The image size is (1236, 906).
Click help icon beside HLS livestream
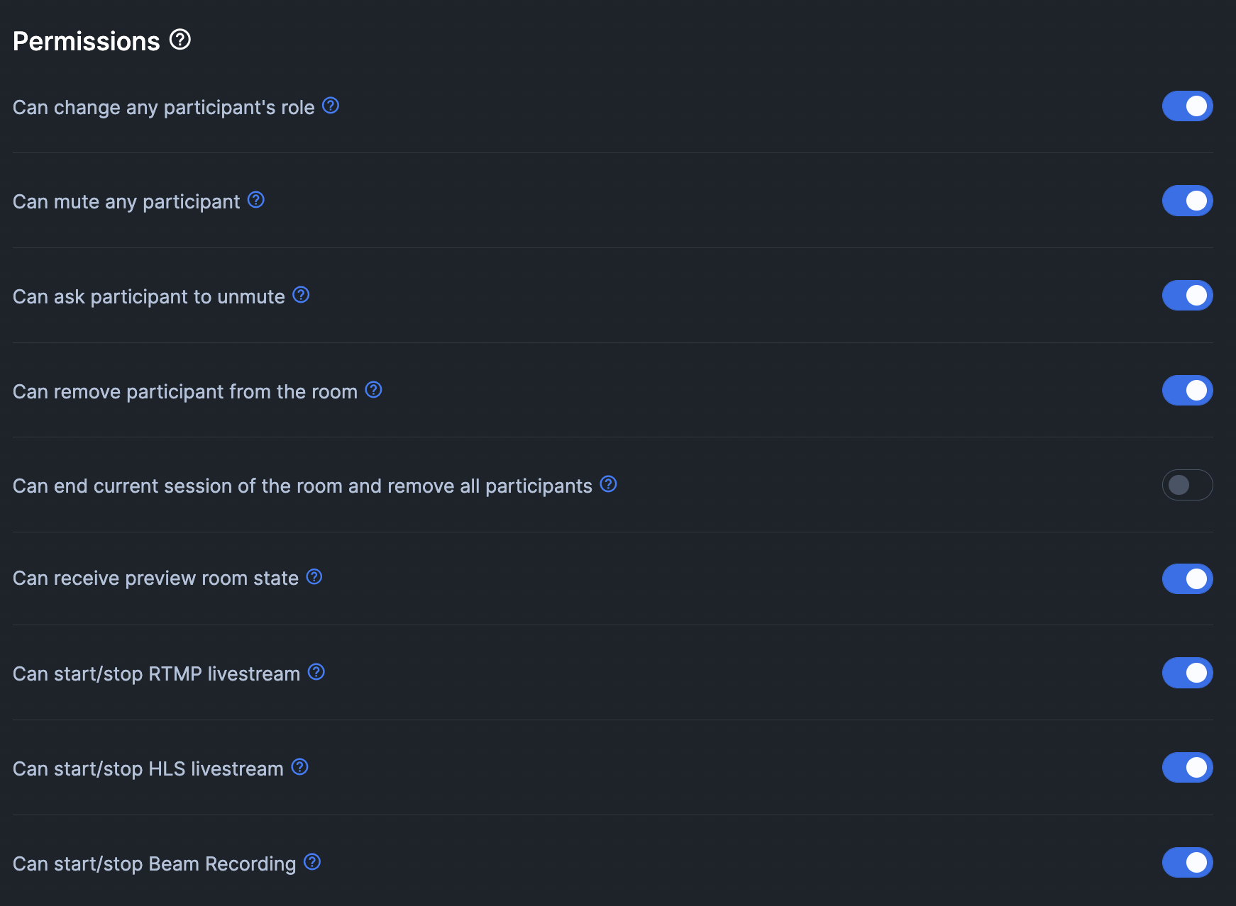point(300,767)
